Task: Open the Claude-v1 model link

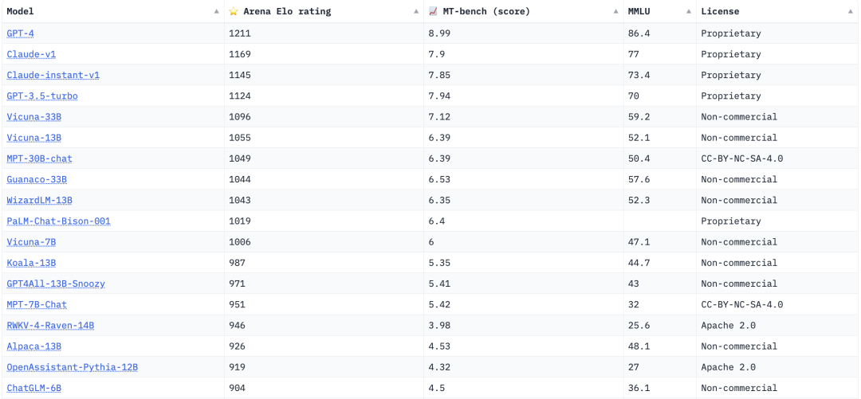Action: [x=31, y=54]
